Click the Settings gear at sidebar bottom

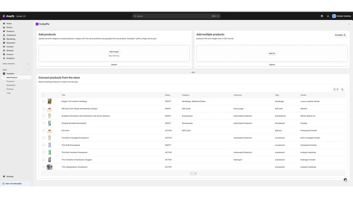(x=4, y=176)
